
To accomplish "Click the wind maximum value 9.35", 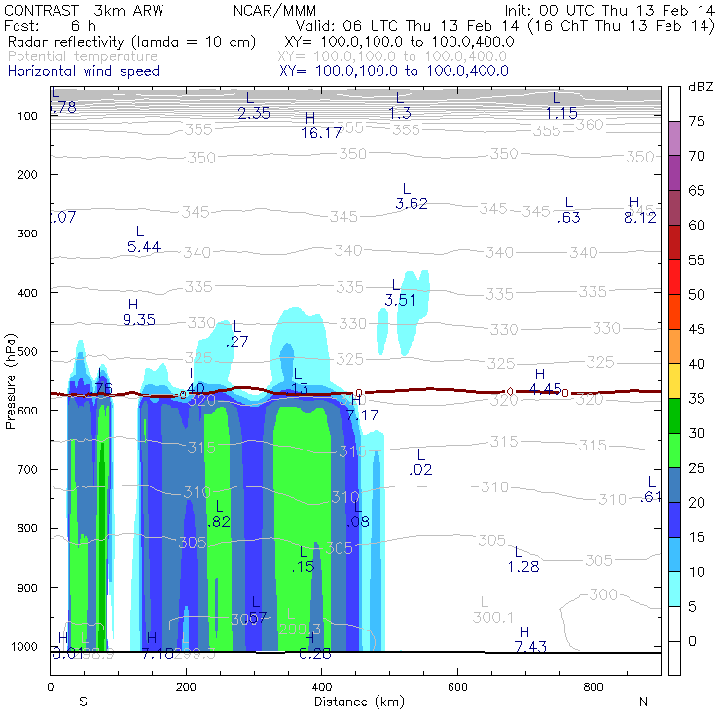I will (x=139, y=319).
